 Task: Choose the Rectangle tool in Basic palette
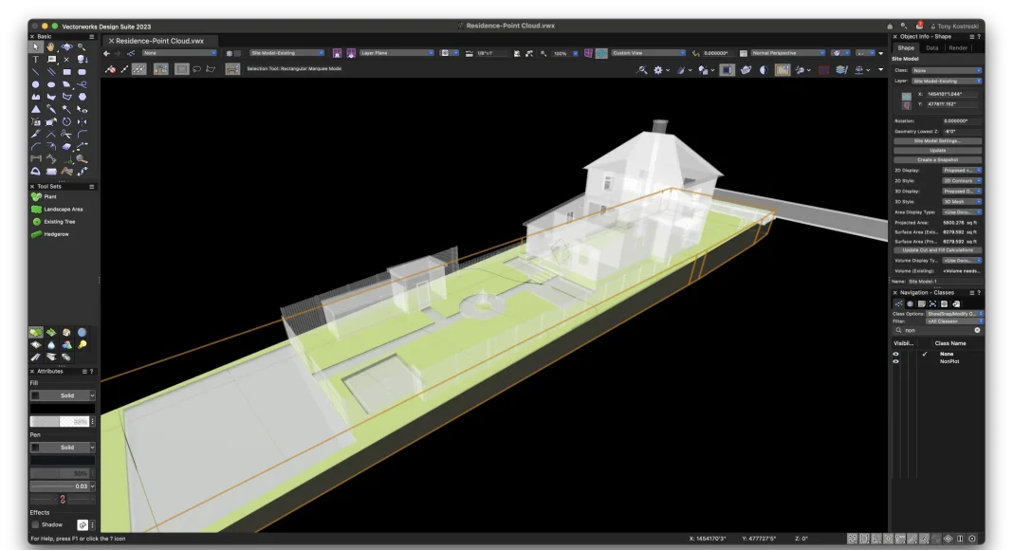pyautogui.click(x=66, y=71)
